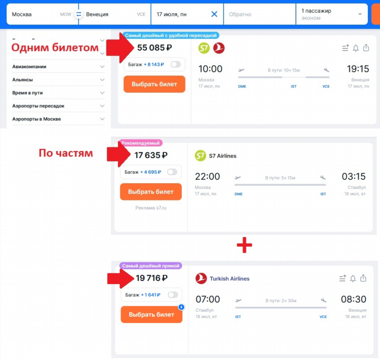Expand the Авиакомпании filter

pyautogui.click(x=58, y=67)
